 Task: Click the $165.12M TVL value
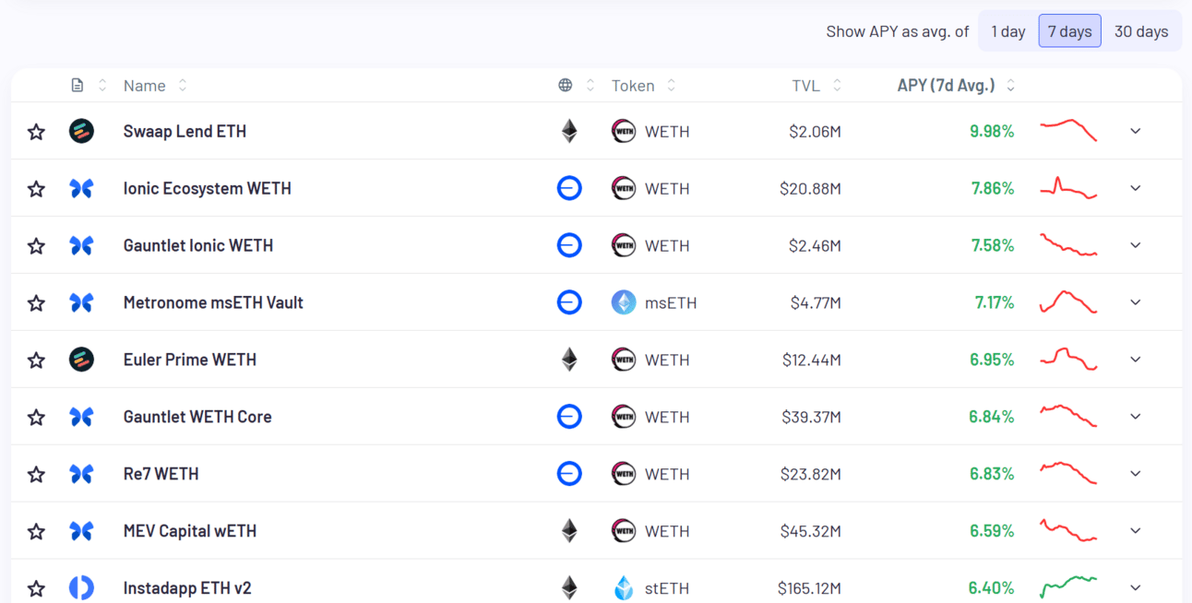[x=809, y=587]
